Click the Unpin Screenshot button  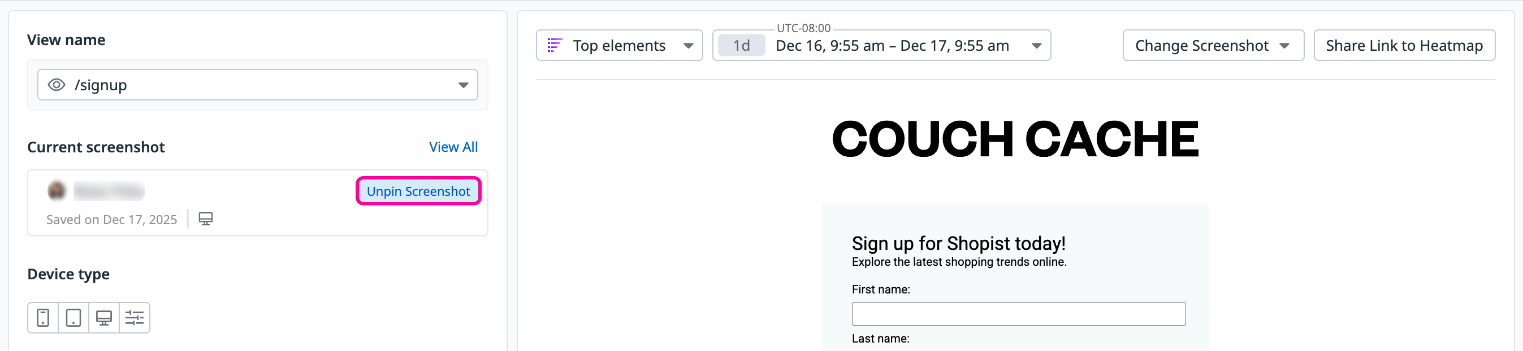tap(418, 191)
